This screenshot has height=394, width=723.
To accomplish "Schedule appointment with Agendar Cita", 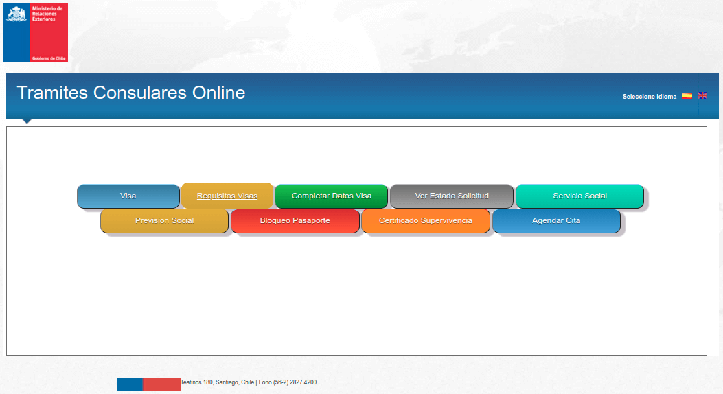I will [556, 221].
